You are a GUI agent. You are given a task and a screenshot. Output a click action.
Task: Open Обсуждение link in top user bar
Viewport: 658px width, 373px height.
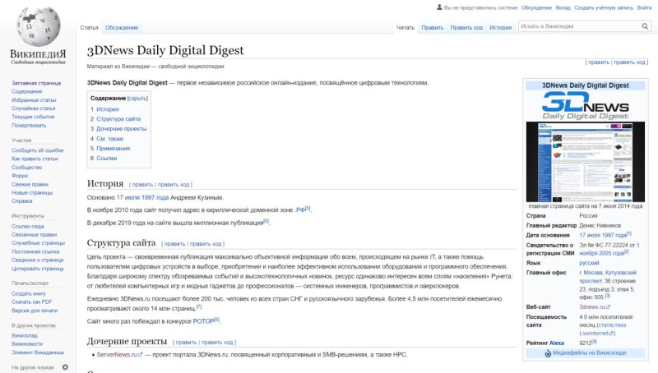click(x=536, y=7)
